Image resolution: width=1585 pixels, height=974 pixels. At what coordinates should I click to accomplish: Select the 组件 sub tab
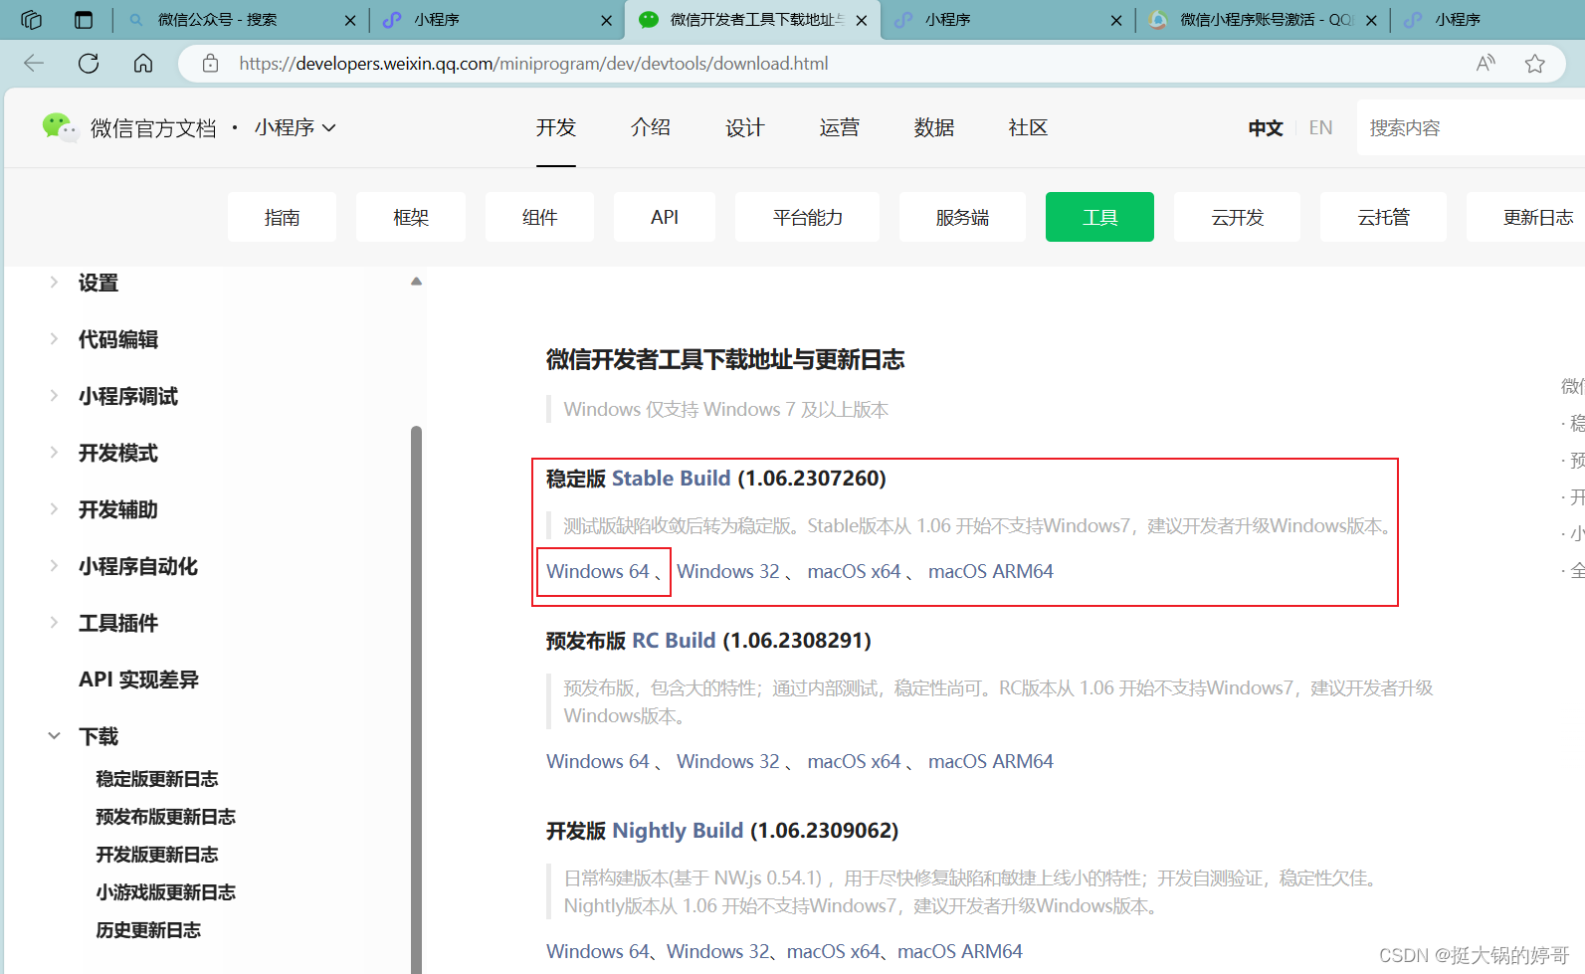coord(539,217)
